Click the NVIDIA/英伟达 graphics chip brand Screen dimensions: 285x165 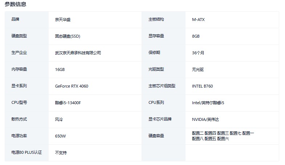pos(205,119)
